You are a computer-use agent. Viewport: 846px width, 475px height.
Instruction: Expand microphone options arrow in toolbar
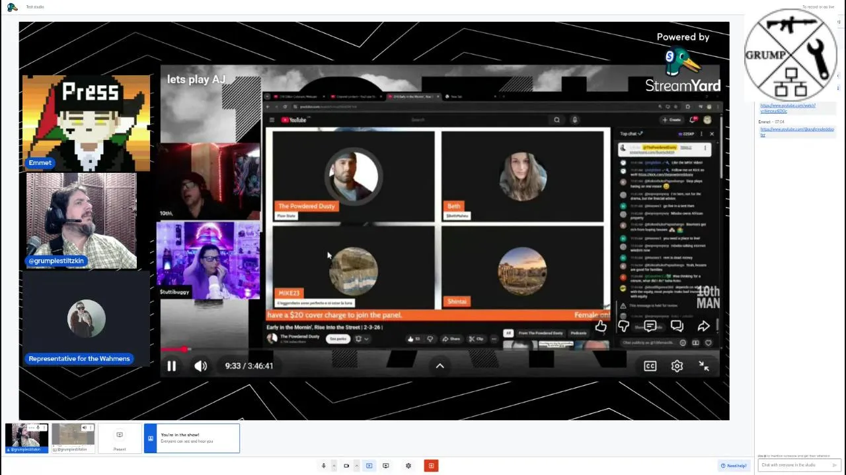tap(334, 466)
